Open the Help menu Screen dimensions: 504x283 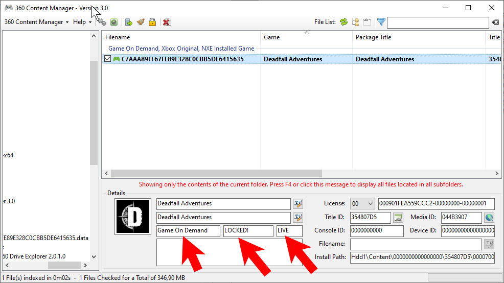[82, 22]
